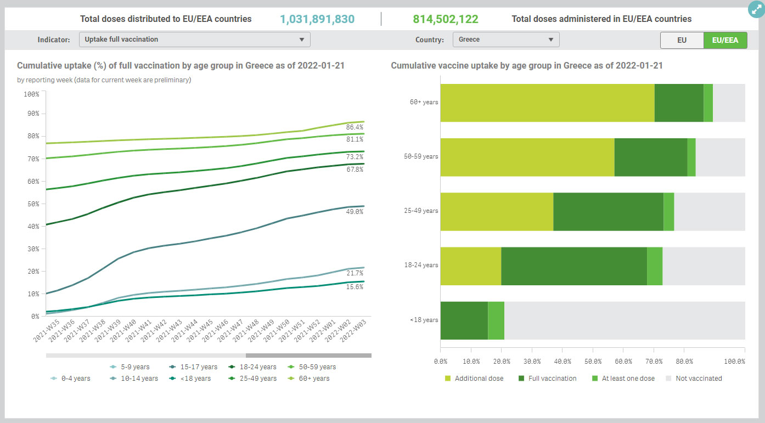Click the Full vaccination legend item
Image resolution: width=765 pixels, height=423 pixels.
point(547,379)
